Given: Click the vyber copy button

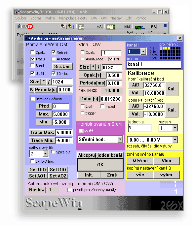Looking at the screenshot, I should tap(166, 175).
